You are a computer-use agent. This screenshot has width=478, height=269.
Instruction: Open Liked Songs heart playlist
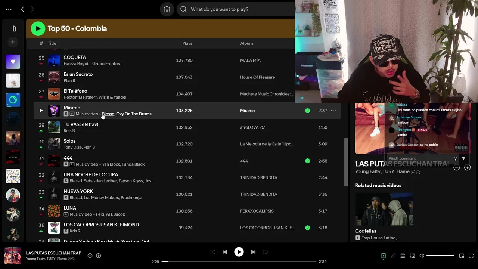[x=13, y=62]
